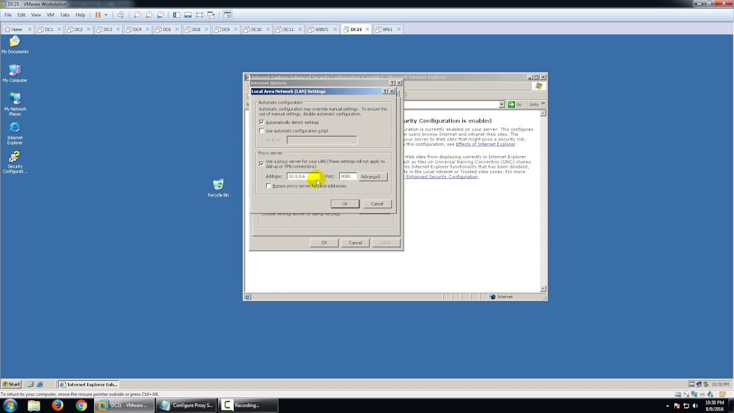Open the VMware File menu

(8, 15)
